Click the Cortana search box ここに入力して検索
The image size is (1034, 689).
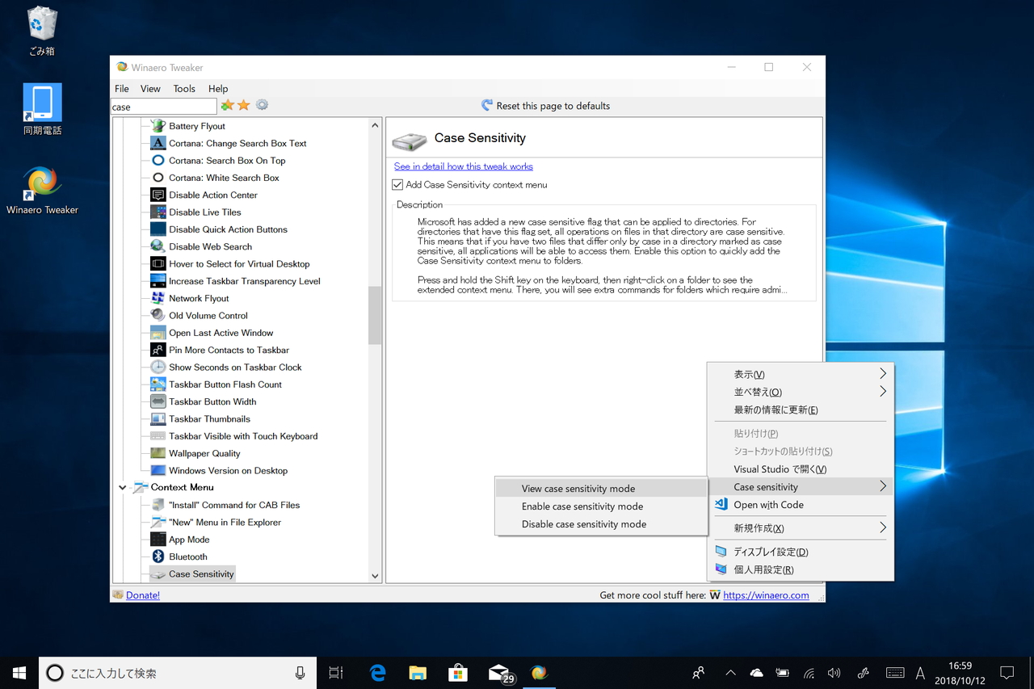[176, 673]
